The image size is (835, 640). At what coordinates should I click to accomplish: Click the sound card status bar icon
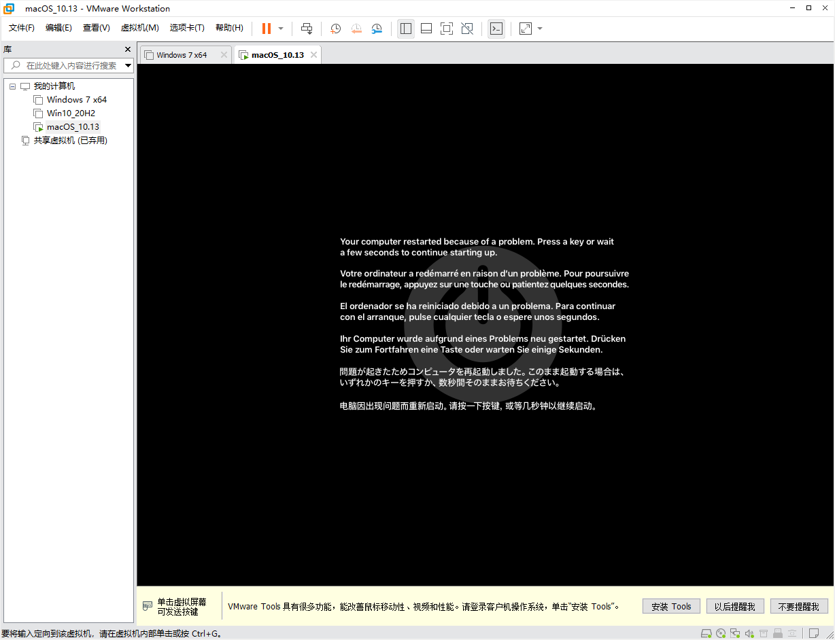pos(749,633)
